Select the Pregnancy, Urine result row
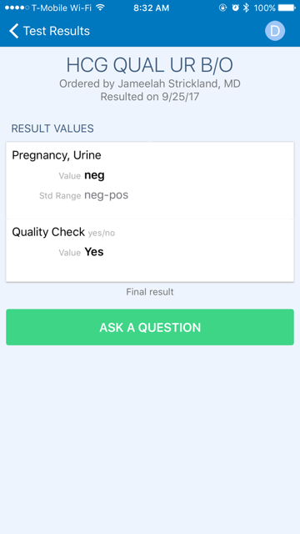 [x=150, y=180]
